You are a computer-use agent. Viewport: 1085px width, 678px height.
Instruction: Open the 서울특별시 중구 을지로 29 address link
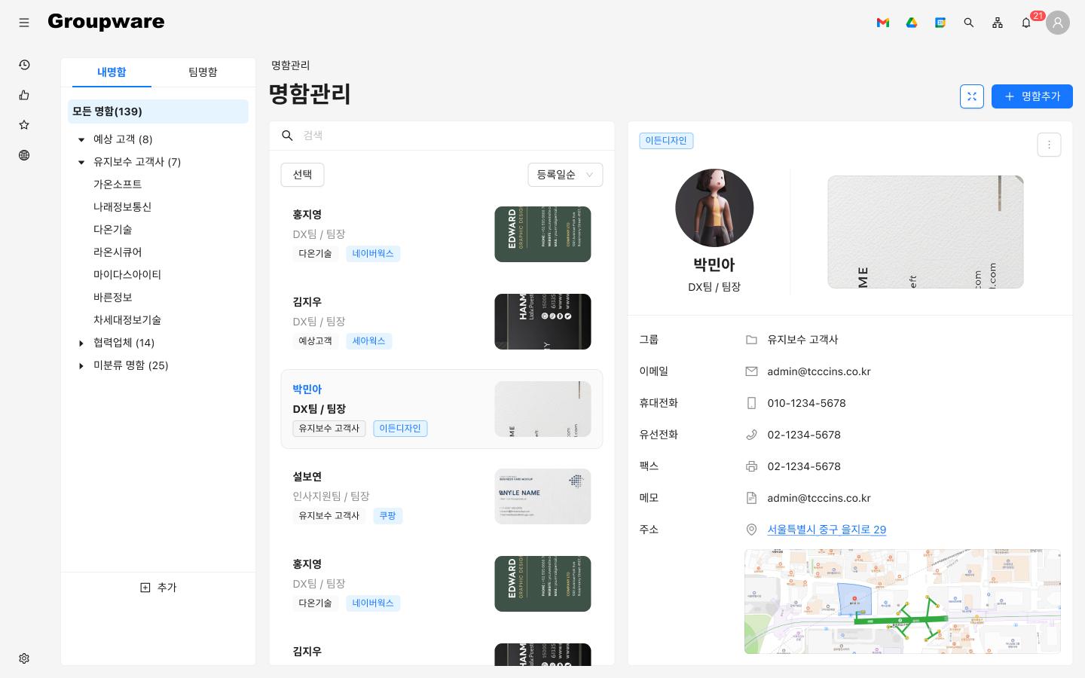[827, 530]
